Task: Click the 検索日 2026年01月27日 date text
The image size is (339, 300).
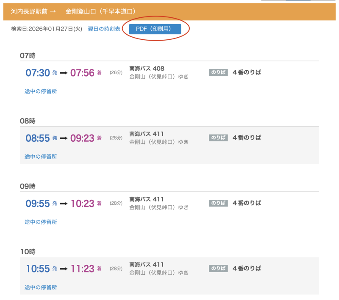Action: (46, 29)
